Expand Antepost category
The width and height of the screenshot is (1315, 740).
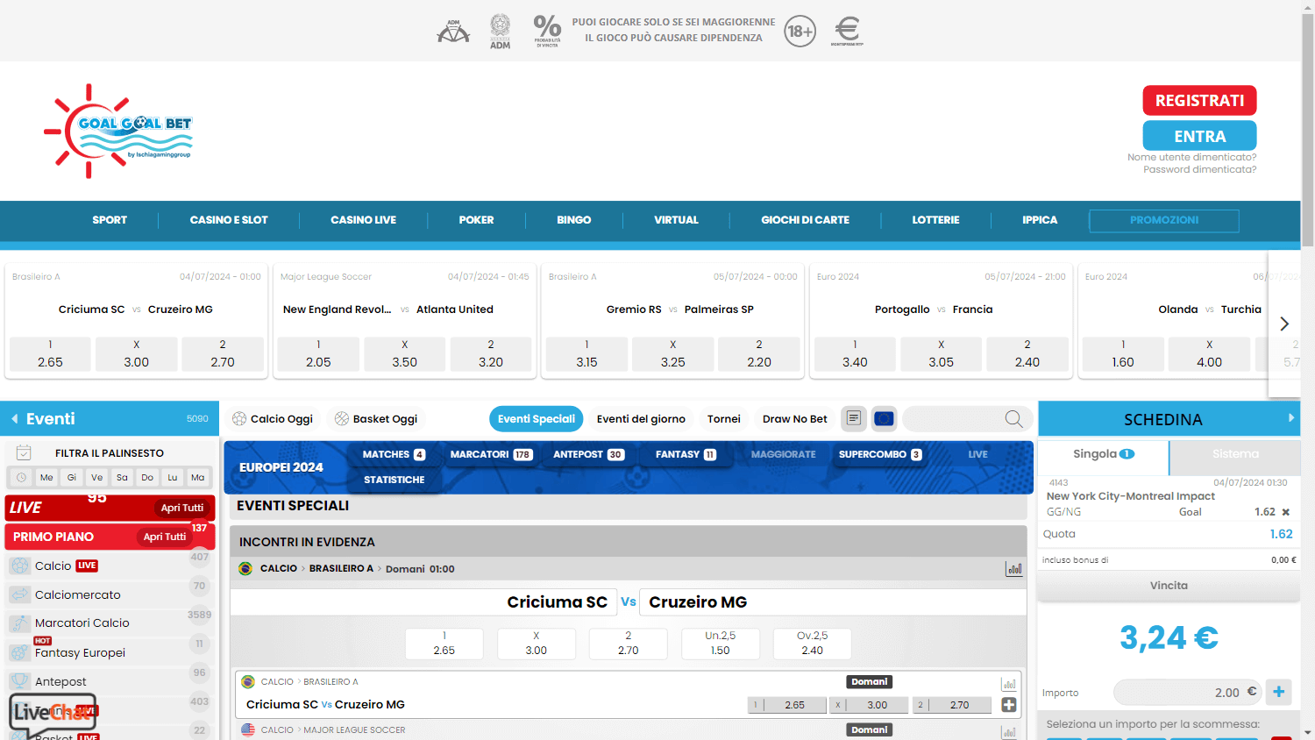click(x=111, y=681)
